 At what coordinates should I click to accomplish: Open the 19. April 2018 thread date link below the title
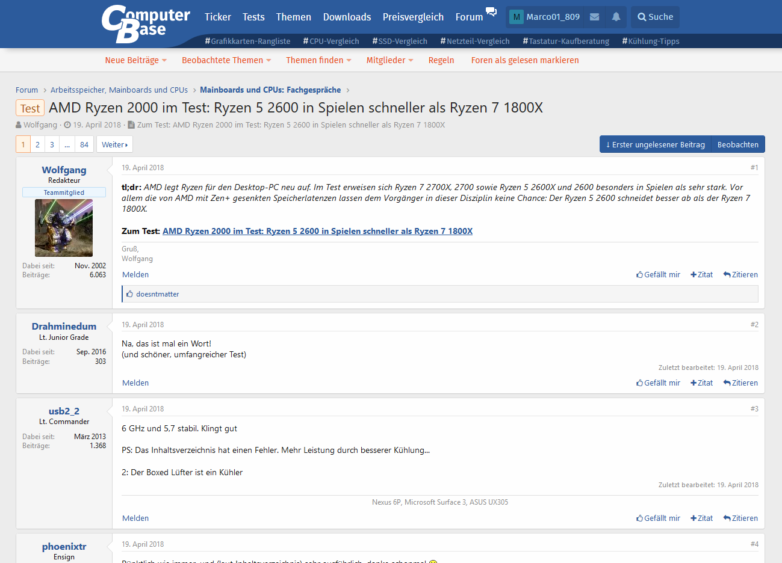97,125
